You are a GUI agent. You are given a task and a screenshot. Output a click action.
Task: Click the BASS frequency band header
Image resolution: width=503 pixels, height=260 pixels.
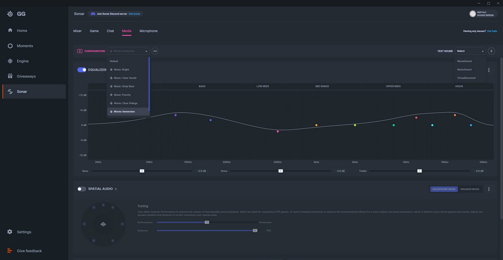[x=202, y=86]
